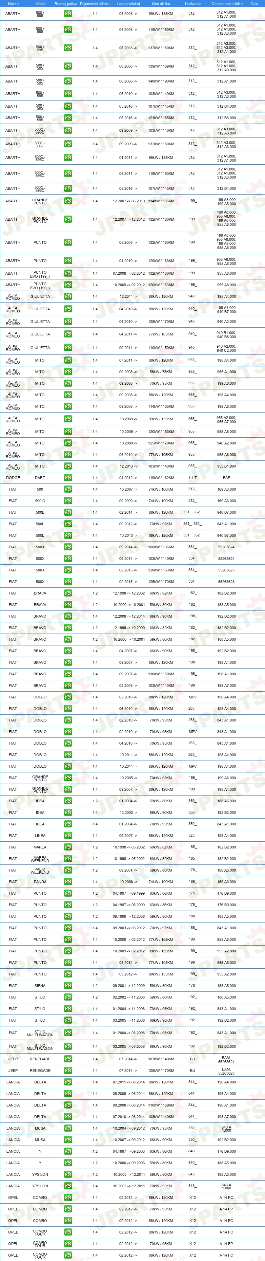This screenshot has height=1261, width=265.
Task: Click fuel icon for Fiat 500L 70kW/95KM
Action: [x=68, y=524]
